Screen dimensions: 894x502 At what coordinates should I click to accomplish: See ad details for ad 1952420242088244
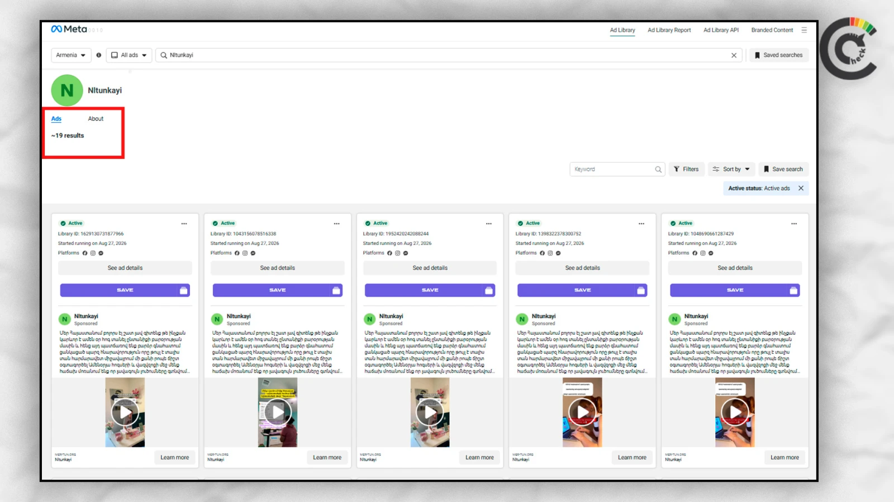click(430, 268)
